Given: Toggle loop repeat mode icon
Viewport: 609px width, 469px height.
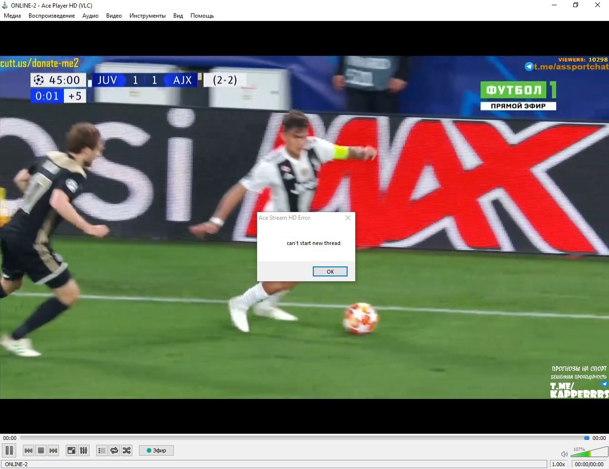Looking at the screenshot, I should [114, 450].
